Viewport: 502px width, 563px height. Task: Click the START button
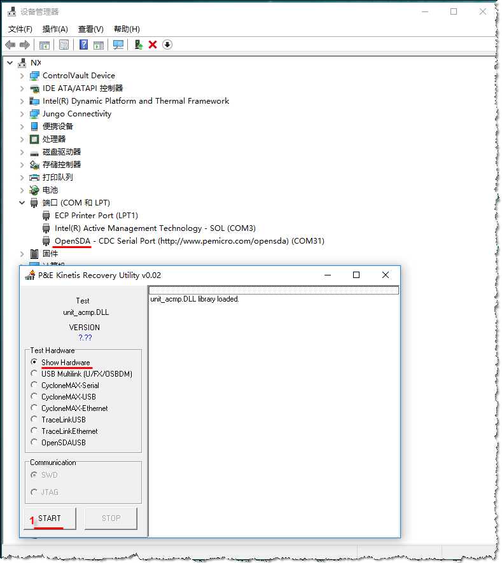[x=50, y=518]
